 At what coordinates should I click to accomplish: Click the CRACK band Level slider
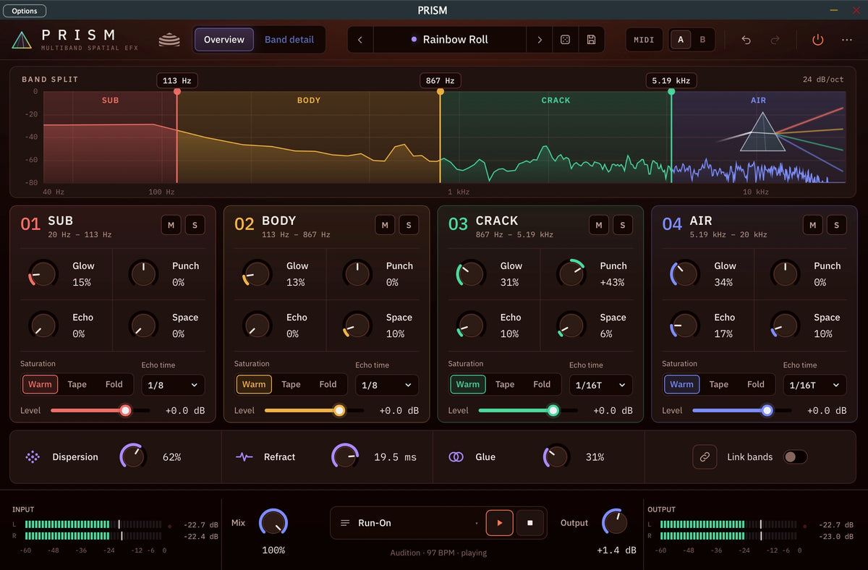(527, 410)
